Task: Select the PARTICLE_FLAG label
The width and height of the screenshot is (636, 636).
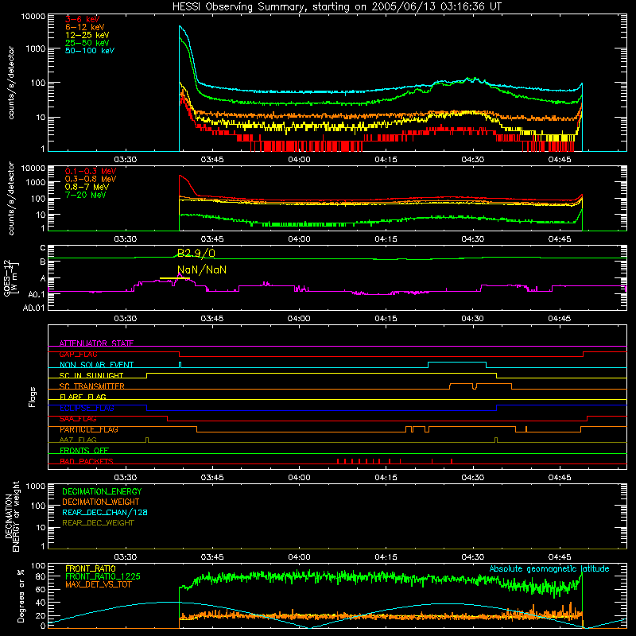Action: point(89,429)
